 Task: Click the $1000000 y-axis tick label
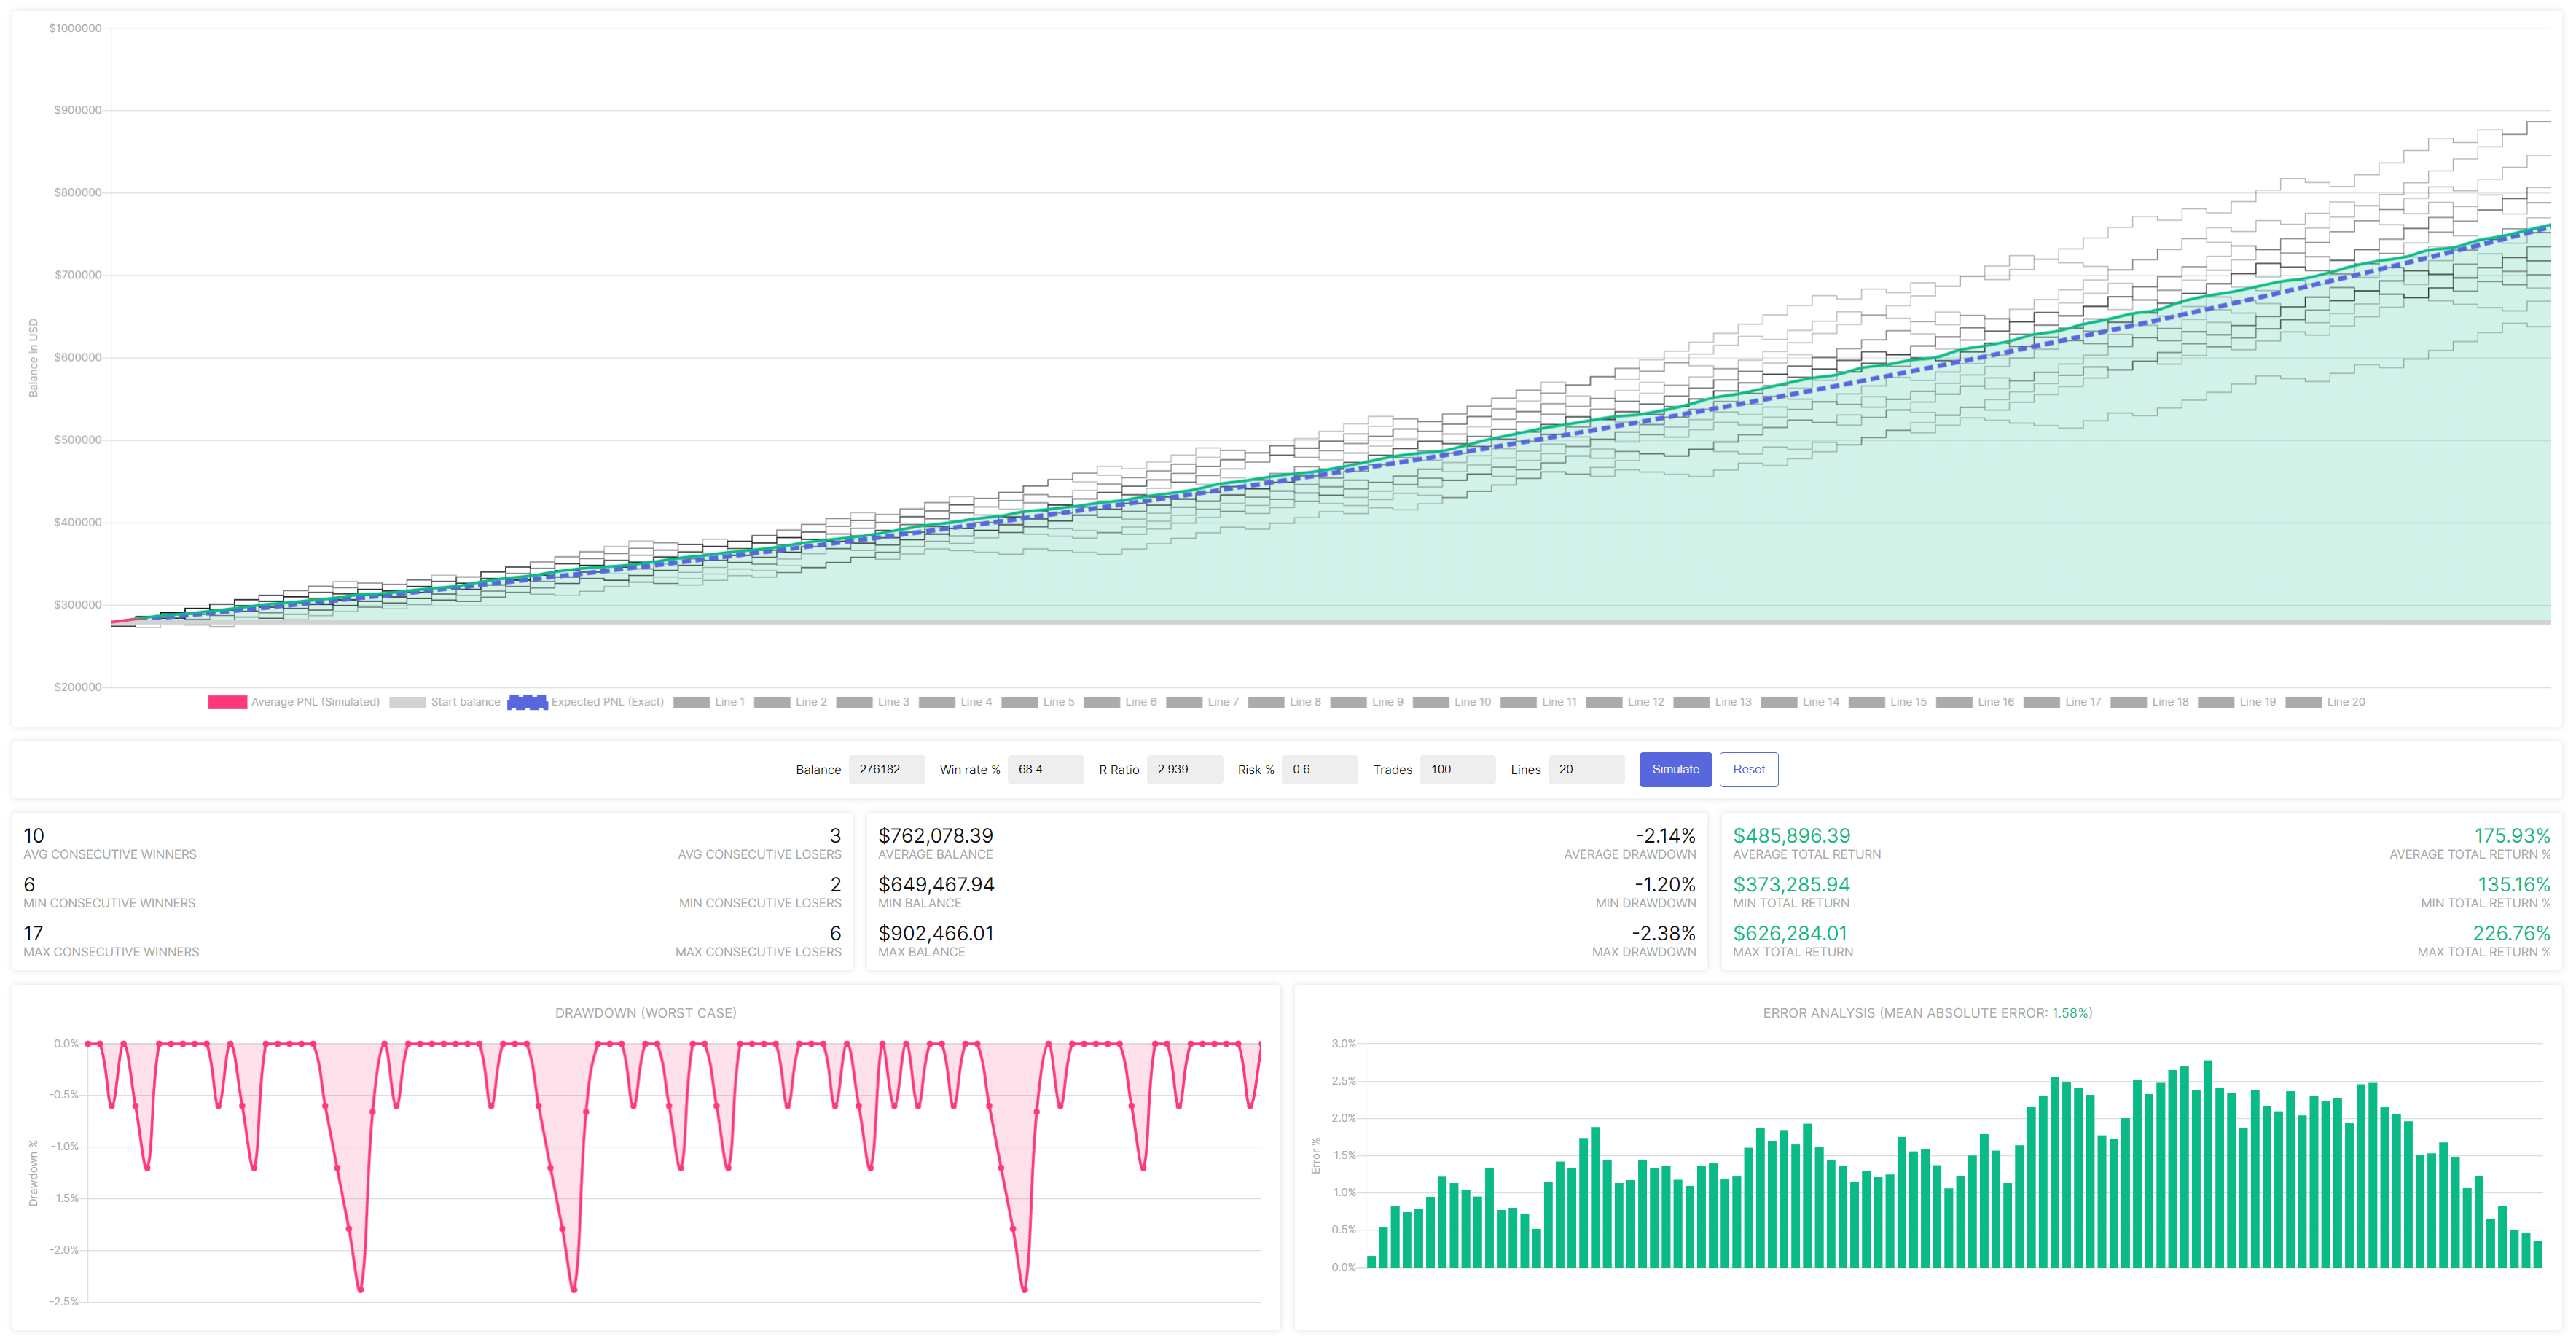75,28
